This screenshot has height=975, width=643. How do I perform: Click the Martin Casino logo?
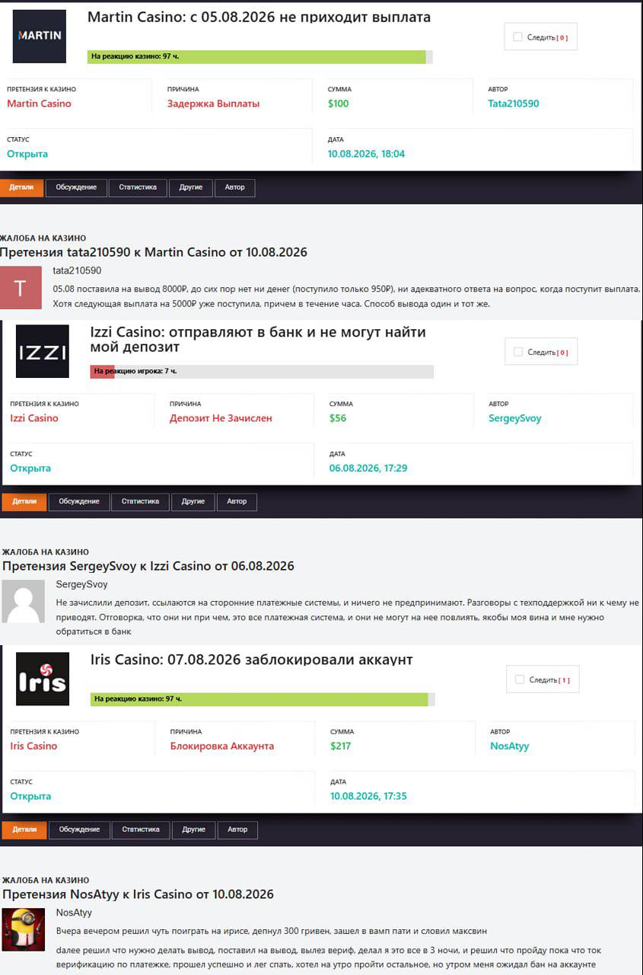coord(40,36)
